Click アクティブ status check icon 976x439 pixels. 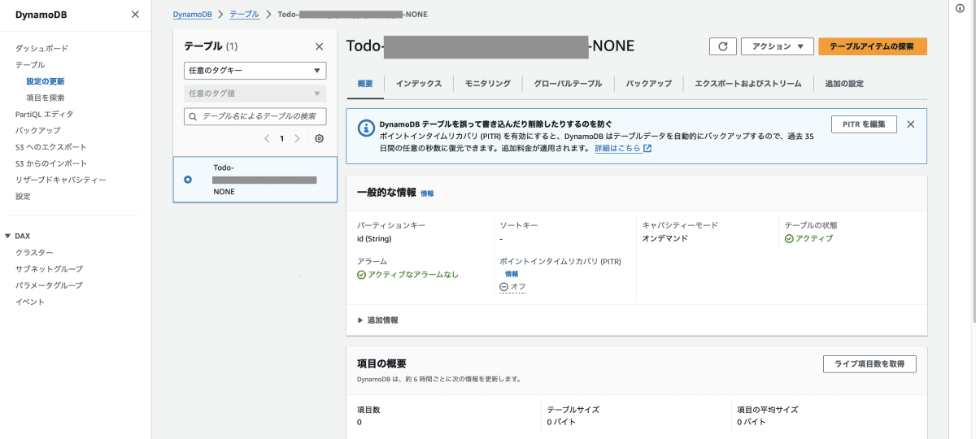[x=789, y=238]
